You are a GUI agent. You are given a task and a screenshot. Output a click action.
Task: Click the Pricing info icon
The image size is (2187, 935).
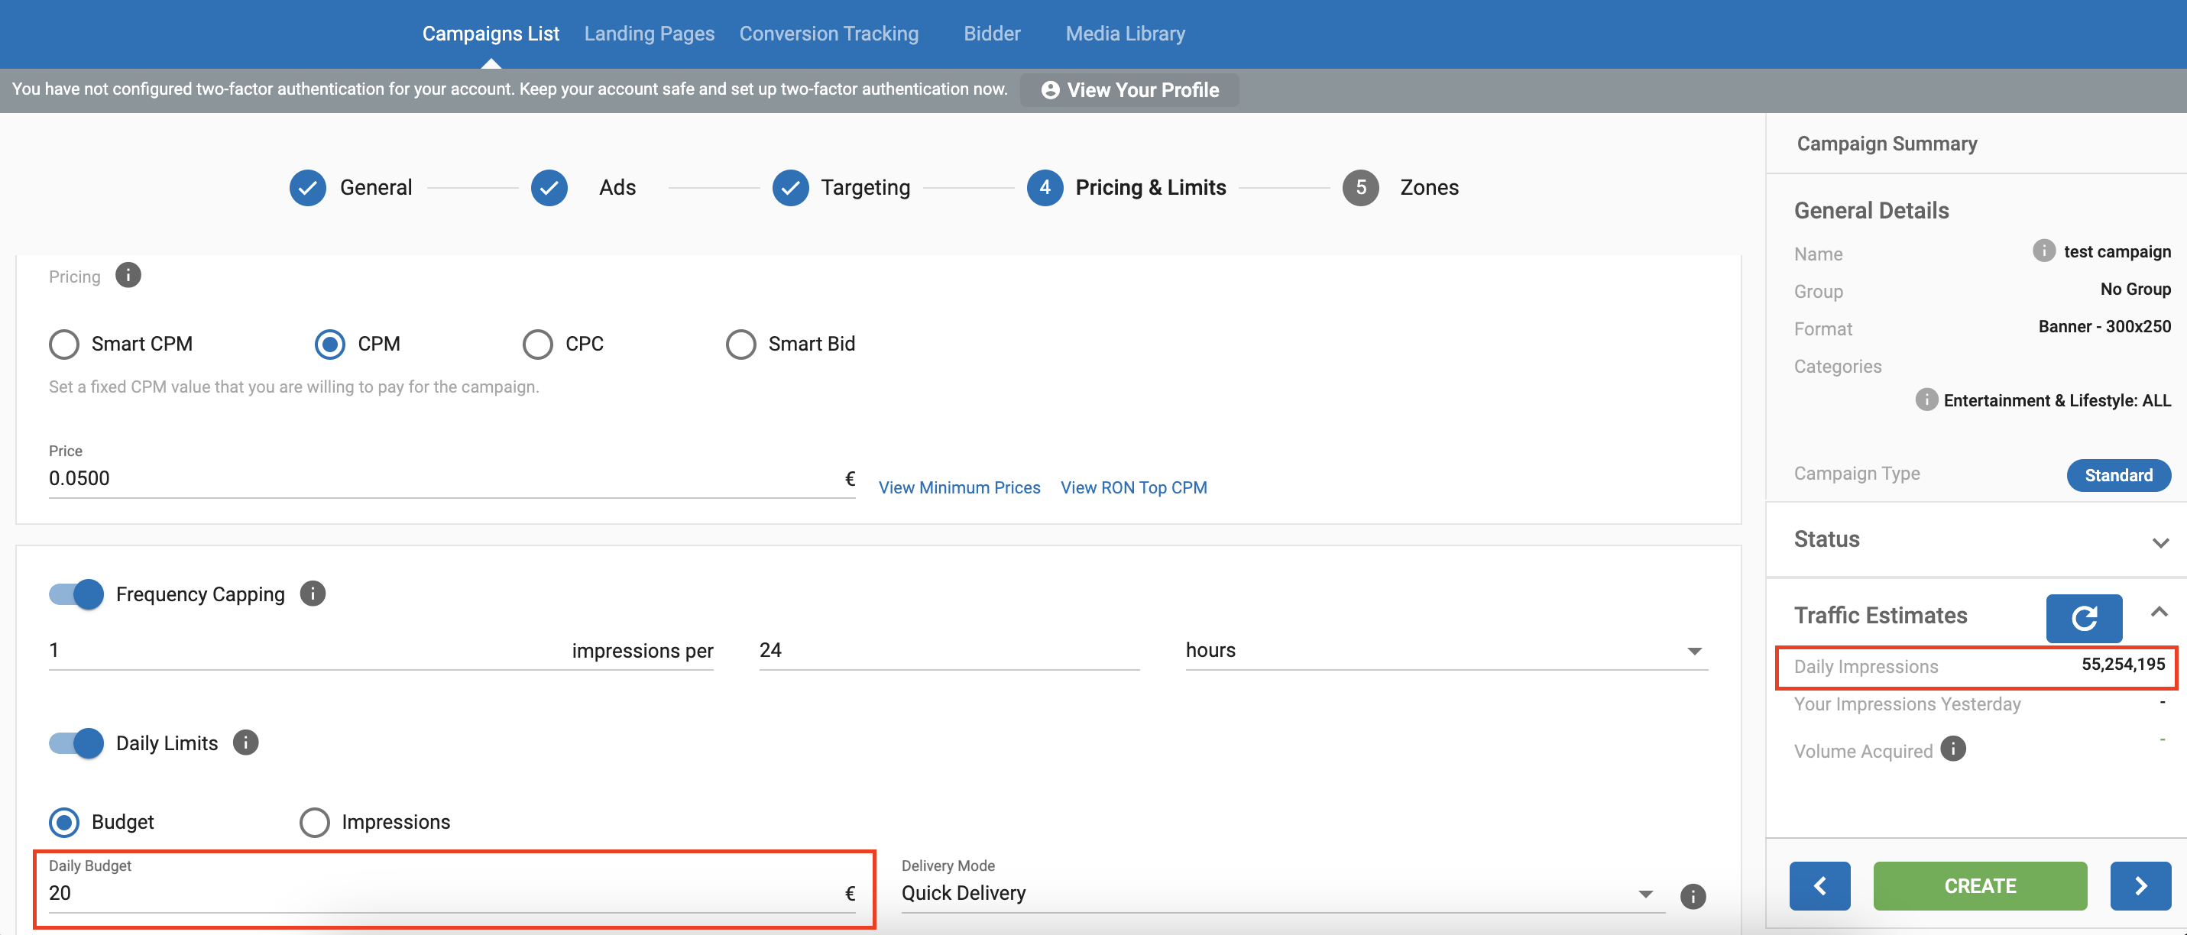128,276
